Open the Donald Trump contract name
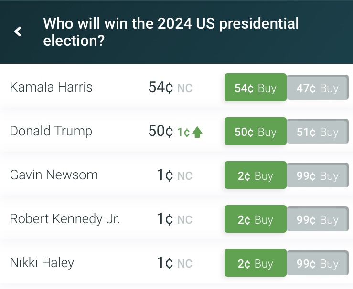The image size is (353, 289). click(x=51, y=132)
